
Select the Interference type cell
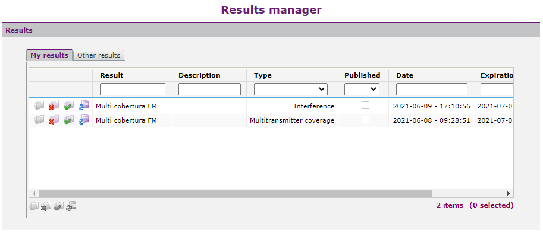click(291, 106)
